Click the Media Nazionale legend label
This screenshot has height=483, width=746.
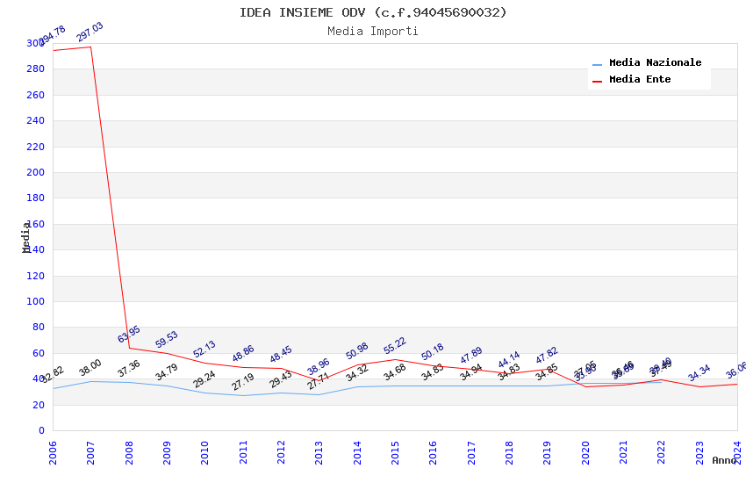click(x=655, y=62)
